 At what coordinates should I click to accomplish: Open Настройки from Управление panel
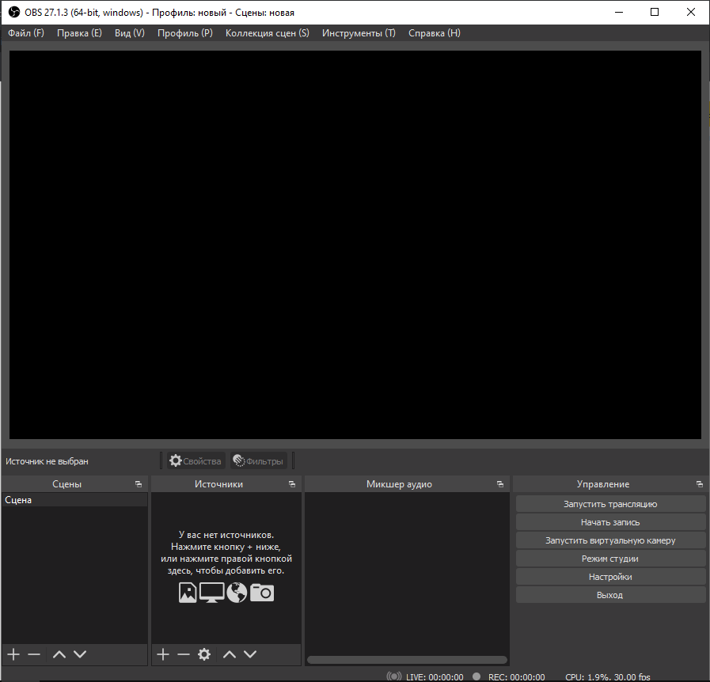click(610, 577)
